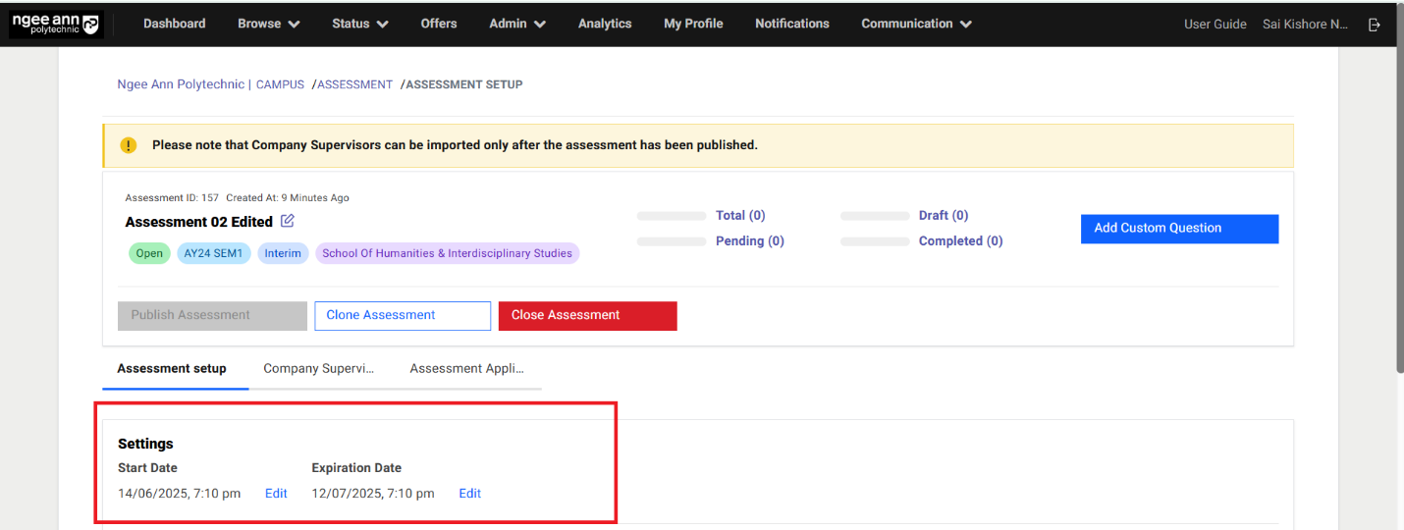
Task: Open the Communication dropdown menu
Action: coord(916,24)
